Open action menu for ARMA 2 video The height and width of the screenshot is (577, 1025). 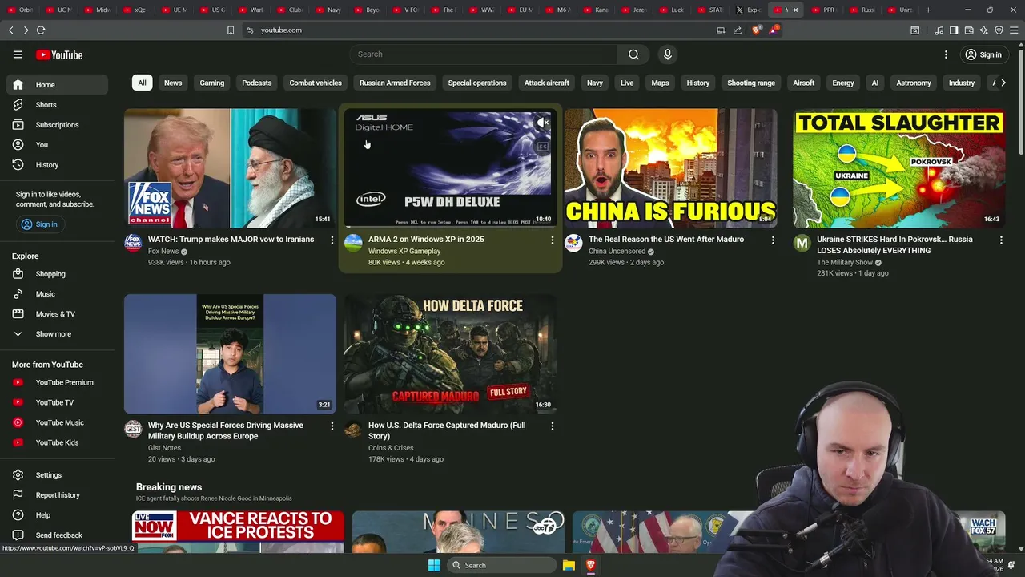(x=552, y=240)
